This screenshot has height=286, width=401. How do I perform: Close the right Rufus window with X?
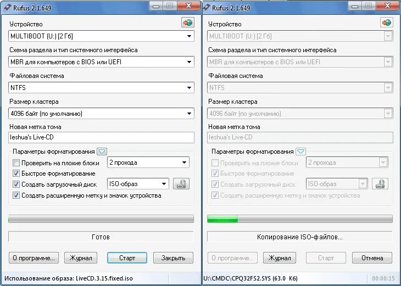pyautogui.click(x=387, y=6)
